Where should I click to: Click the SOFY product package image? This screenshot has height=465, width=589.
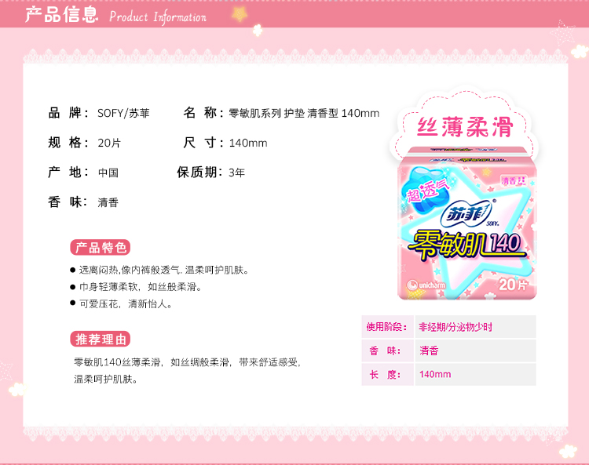[467, 223]
